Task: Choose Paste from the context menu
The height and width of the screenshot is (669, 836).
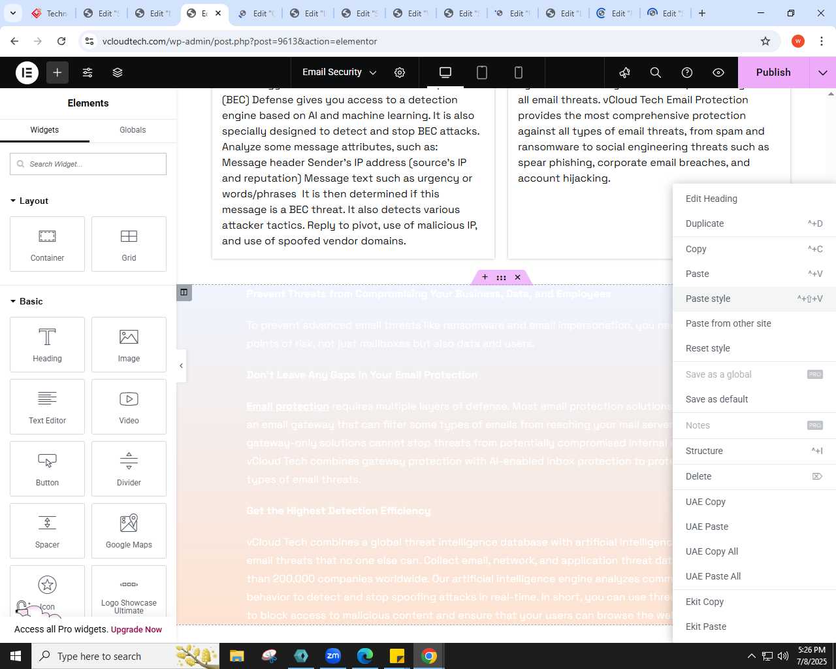Action: click(754, 274)
